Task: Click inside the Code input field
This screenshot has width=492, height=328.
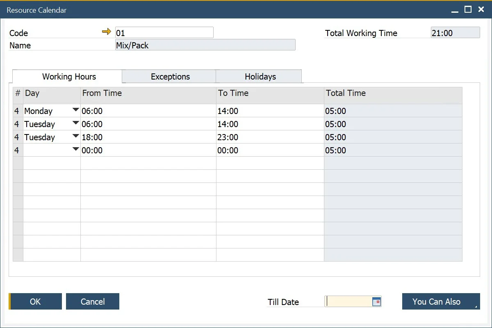Action: point(164,32)
